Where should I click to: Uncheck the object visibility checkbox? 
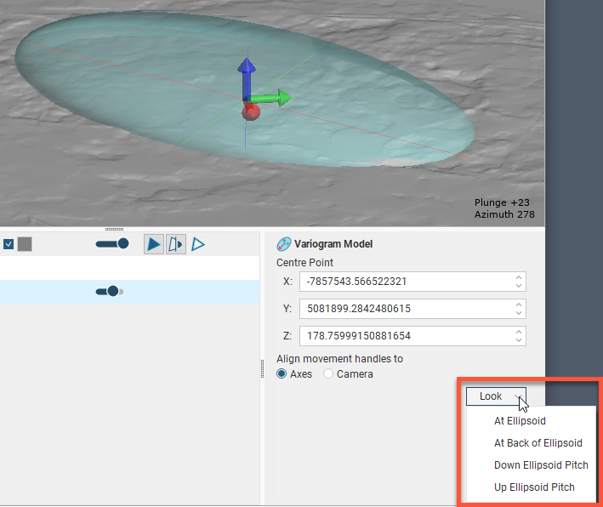pos(9,244)
